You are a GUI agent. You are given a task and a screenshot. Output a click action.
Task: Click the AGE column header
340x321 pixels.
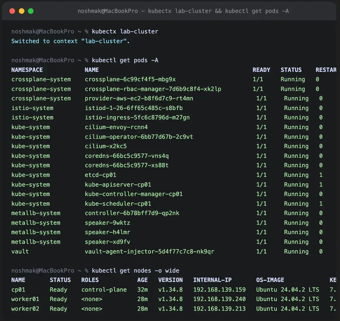(x=142, y=280)
